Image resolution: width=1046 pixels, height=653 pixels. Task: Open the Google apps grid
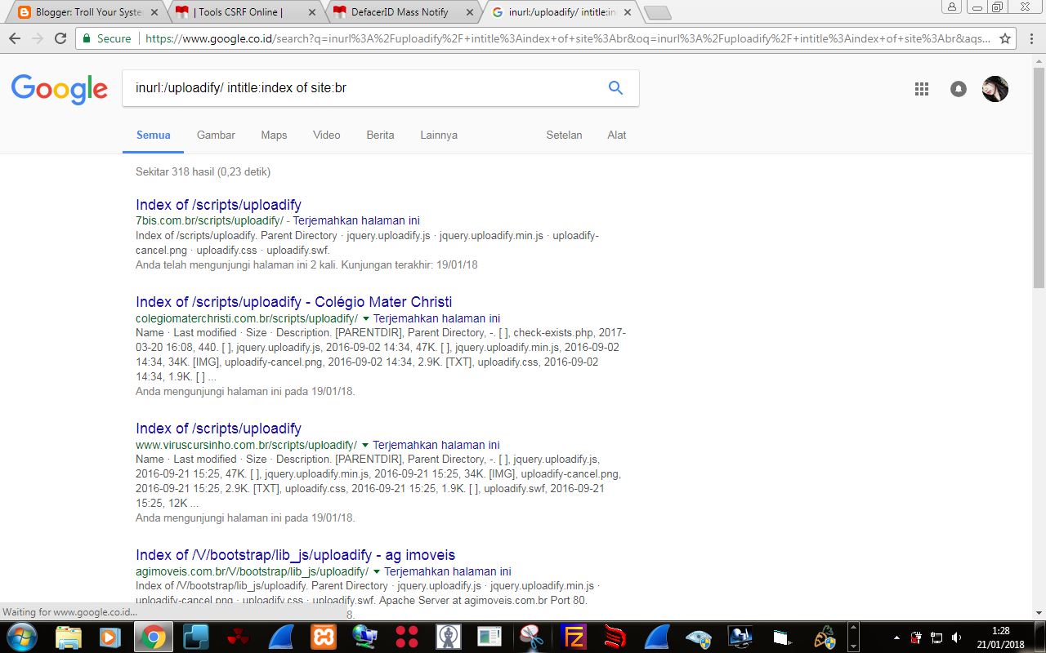click(922, 89)
